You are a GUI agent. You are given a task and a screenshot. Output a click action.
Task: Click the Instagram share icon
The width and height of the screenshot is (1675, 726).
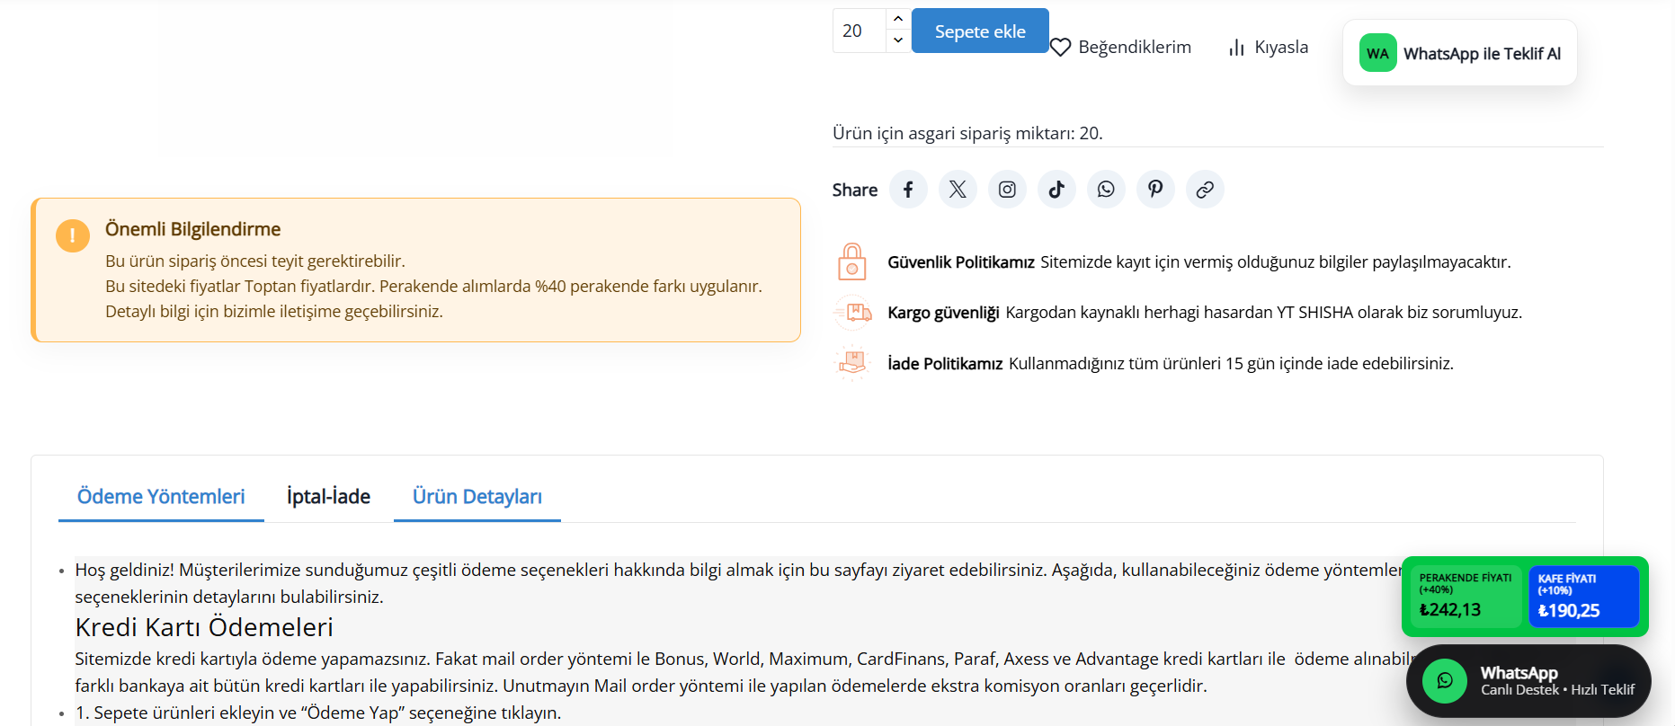pos(1007,190)
